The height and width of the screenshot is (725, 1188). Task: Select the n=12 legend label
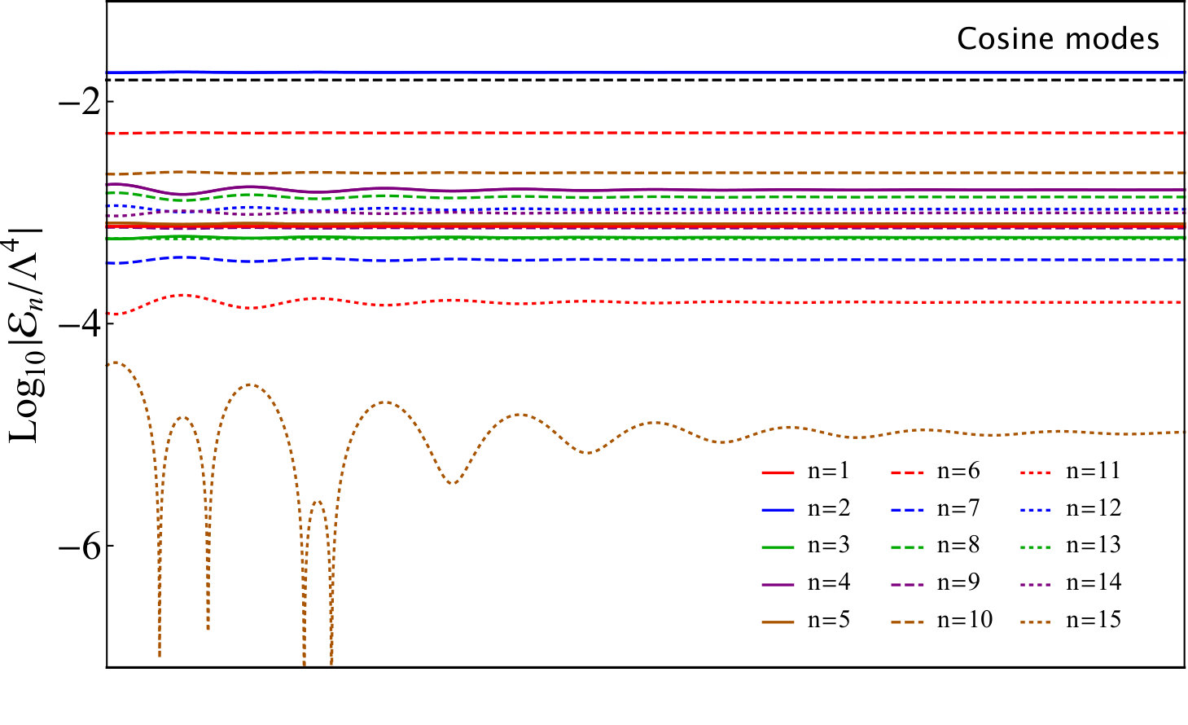pos(1094,508)
